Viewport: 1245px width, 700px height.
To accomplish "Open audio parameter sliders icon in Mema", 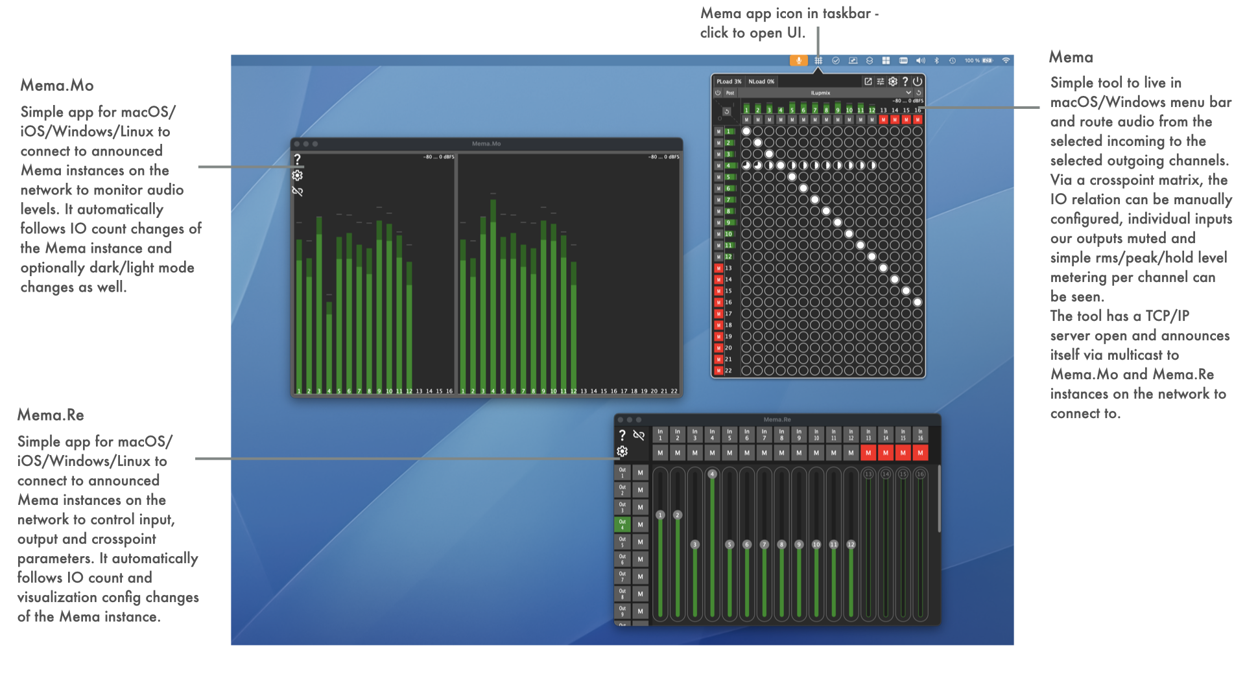I will [x=881, y=82].
